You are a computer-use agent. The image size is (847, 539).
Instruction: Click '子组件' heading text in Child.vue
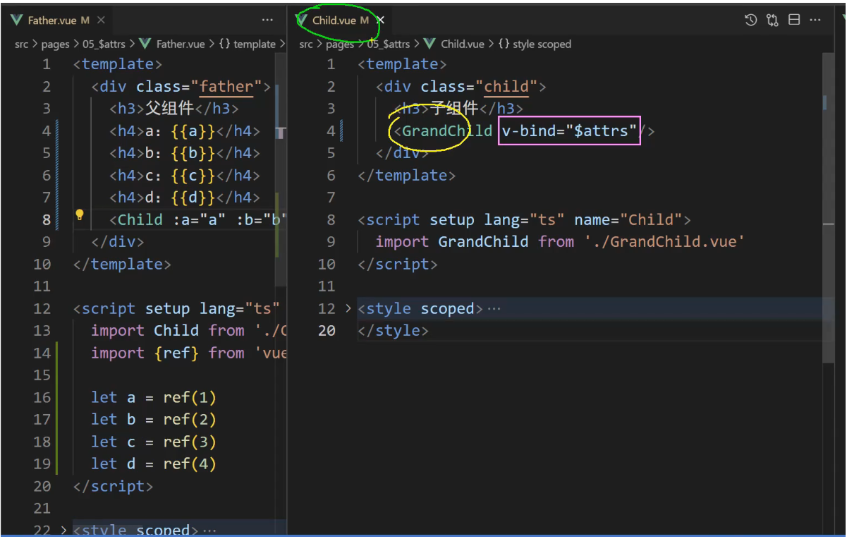[x=454, y=109]
